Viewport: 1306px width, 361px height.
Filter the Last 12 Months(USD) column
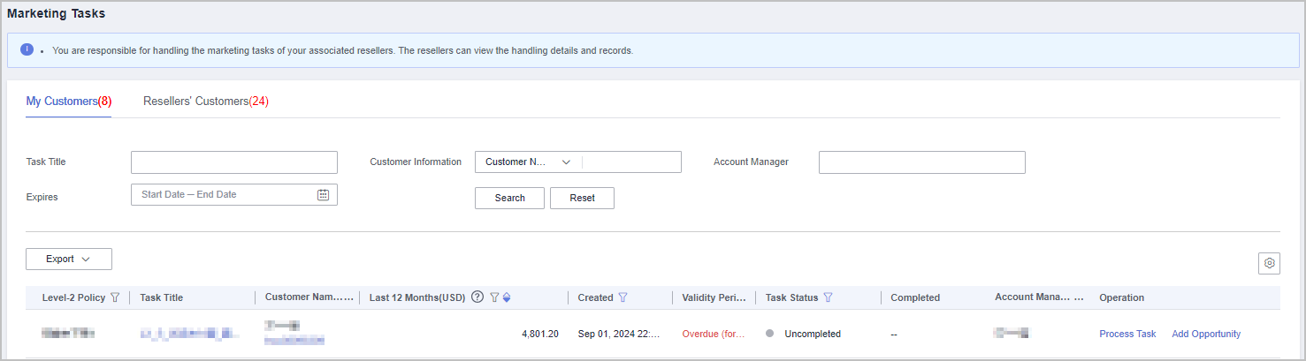pos(494,297)
